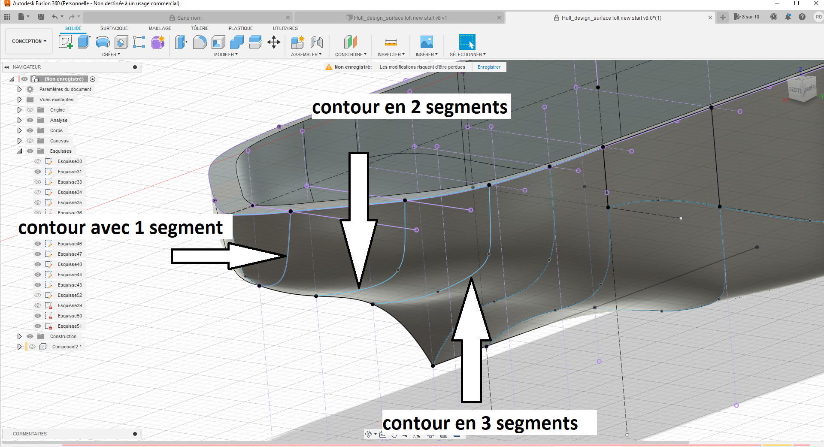The height and width of the screenshot is (447, 824).
Task: Open the INSPECTER menu label
Action: (391, 54)
